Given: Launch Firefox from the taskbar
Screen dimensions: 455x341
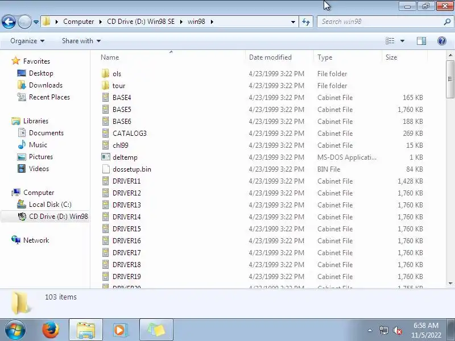Looking at the screenshot, I should [x=51, y=330].
